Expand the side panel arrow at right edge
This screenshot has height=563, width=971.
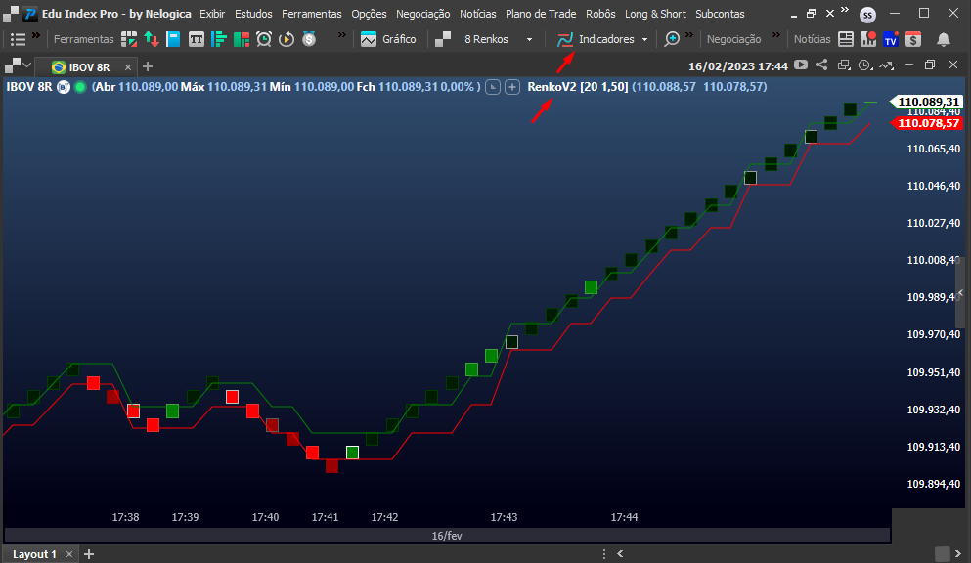pos(961,292)
